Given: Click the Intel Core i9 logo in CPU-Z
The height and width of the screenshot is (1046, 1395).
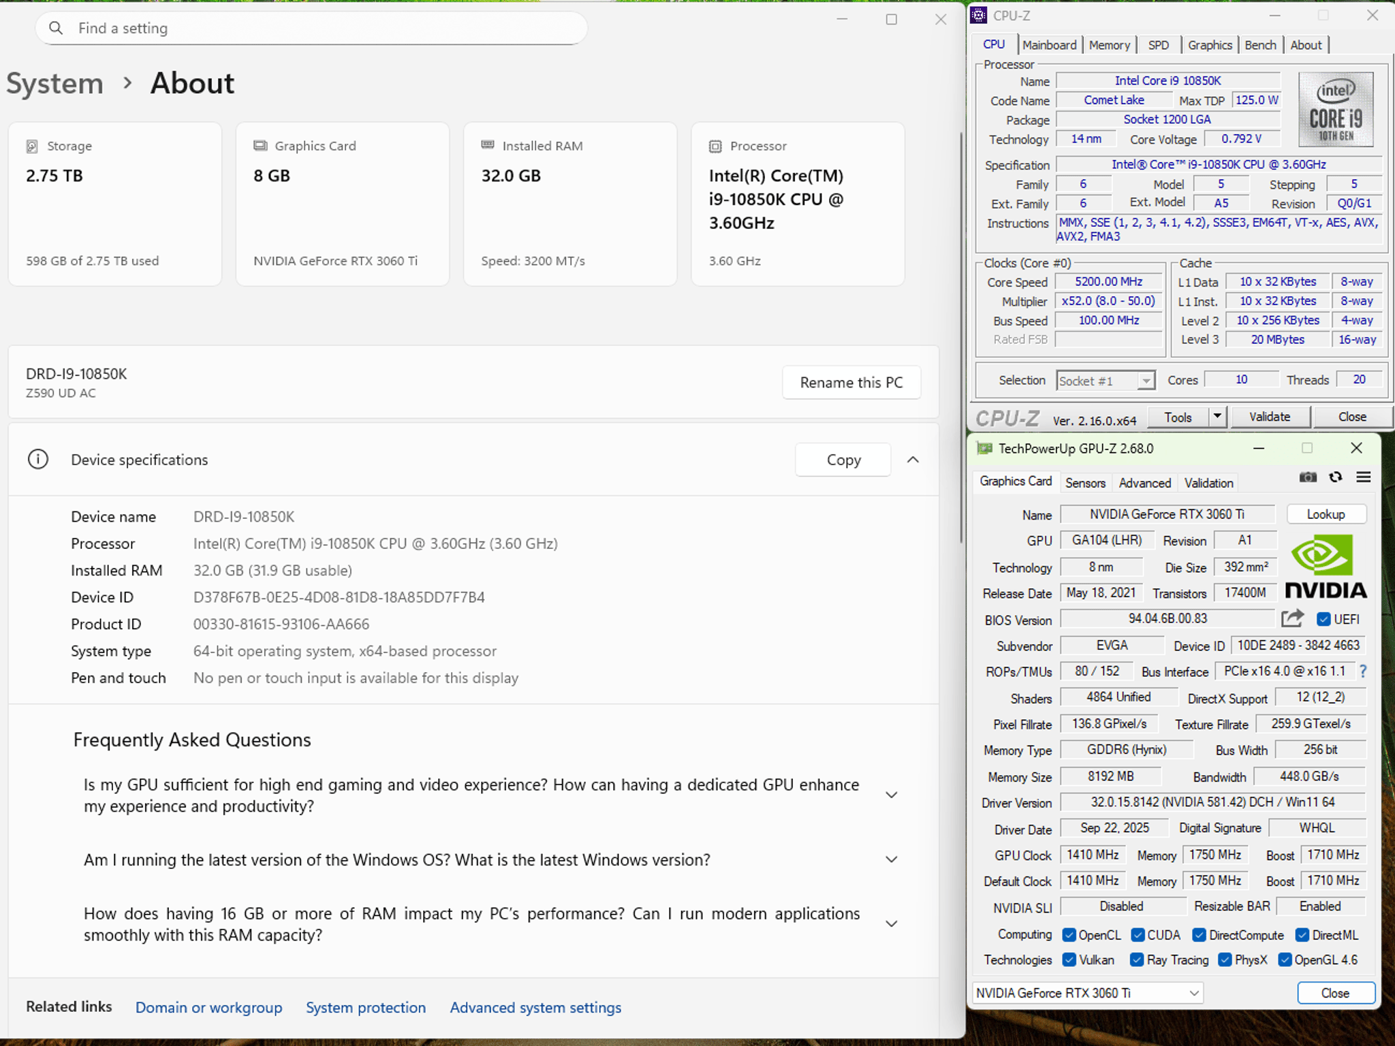Looking at the screenshot, I should [1336, 110].
